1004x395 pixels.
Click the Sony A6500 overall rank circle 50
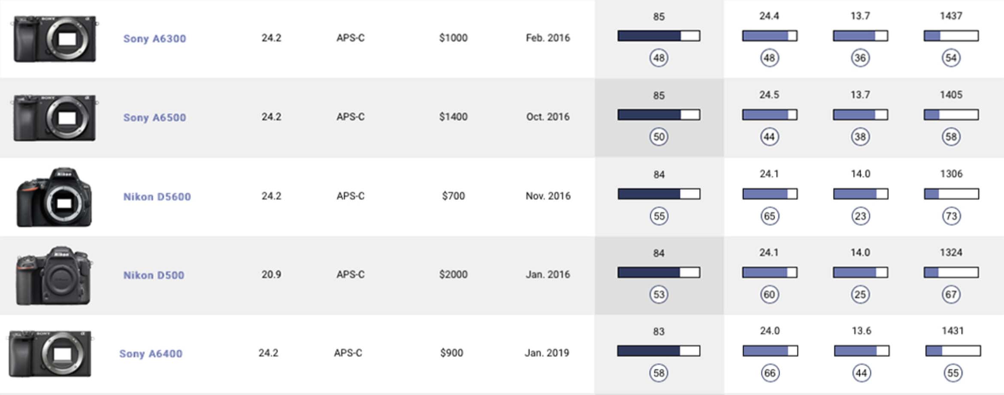659,137
